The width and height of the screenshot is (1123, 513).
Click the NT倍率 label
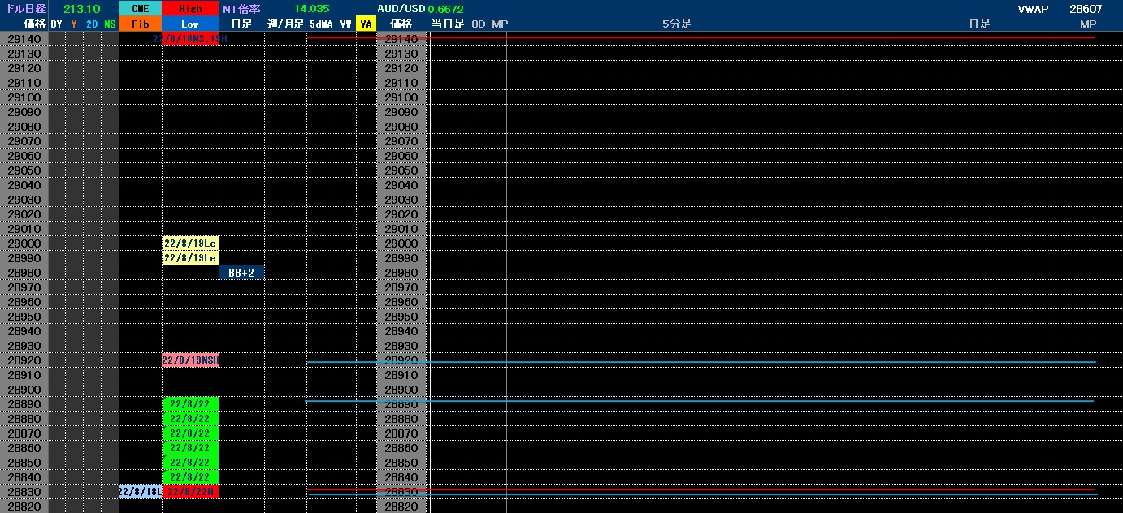tap(241, 9)
